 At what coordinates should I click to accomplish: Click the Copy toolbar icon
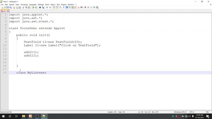pyautogui.click(x=26, y=7)
